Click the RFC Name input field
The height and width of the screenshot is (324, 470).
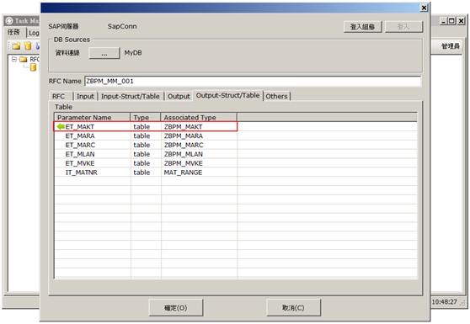(x=253, y=81)
